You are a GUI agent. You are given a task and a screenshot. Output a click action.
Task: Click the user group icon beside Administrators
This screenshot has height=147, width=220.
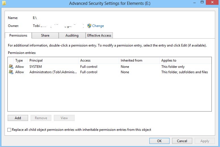(11, 72)
